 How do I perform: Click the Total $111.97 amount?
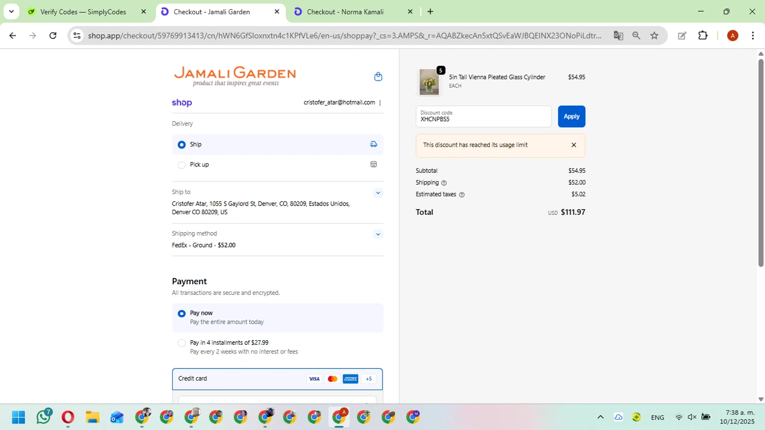[573, 212]
